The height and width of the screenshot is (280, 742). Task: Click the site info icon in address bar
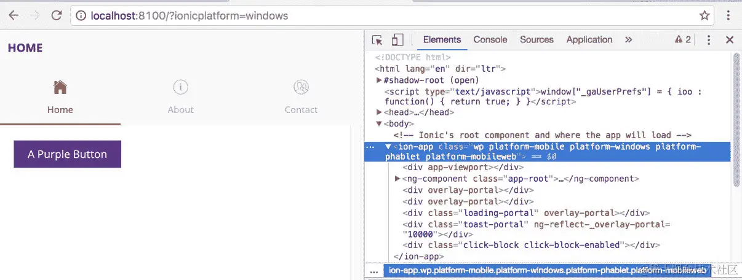point(80,16)
